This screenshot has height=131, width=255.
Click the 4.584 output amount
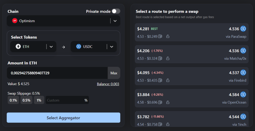click(234, 95)
